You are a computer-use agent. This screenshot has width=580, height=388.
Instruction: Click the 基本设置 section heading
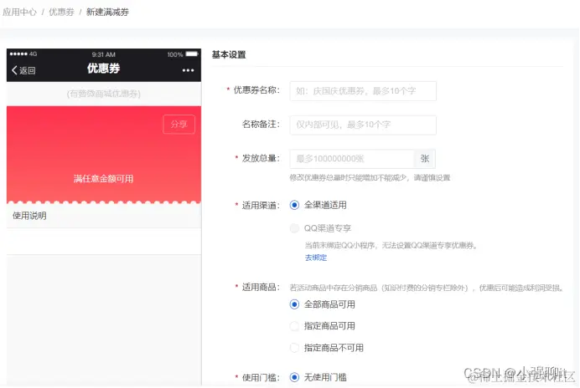click(229, 54)
